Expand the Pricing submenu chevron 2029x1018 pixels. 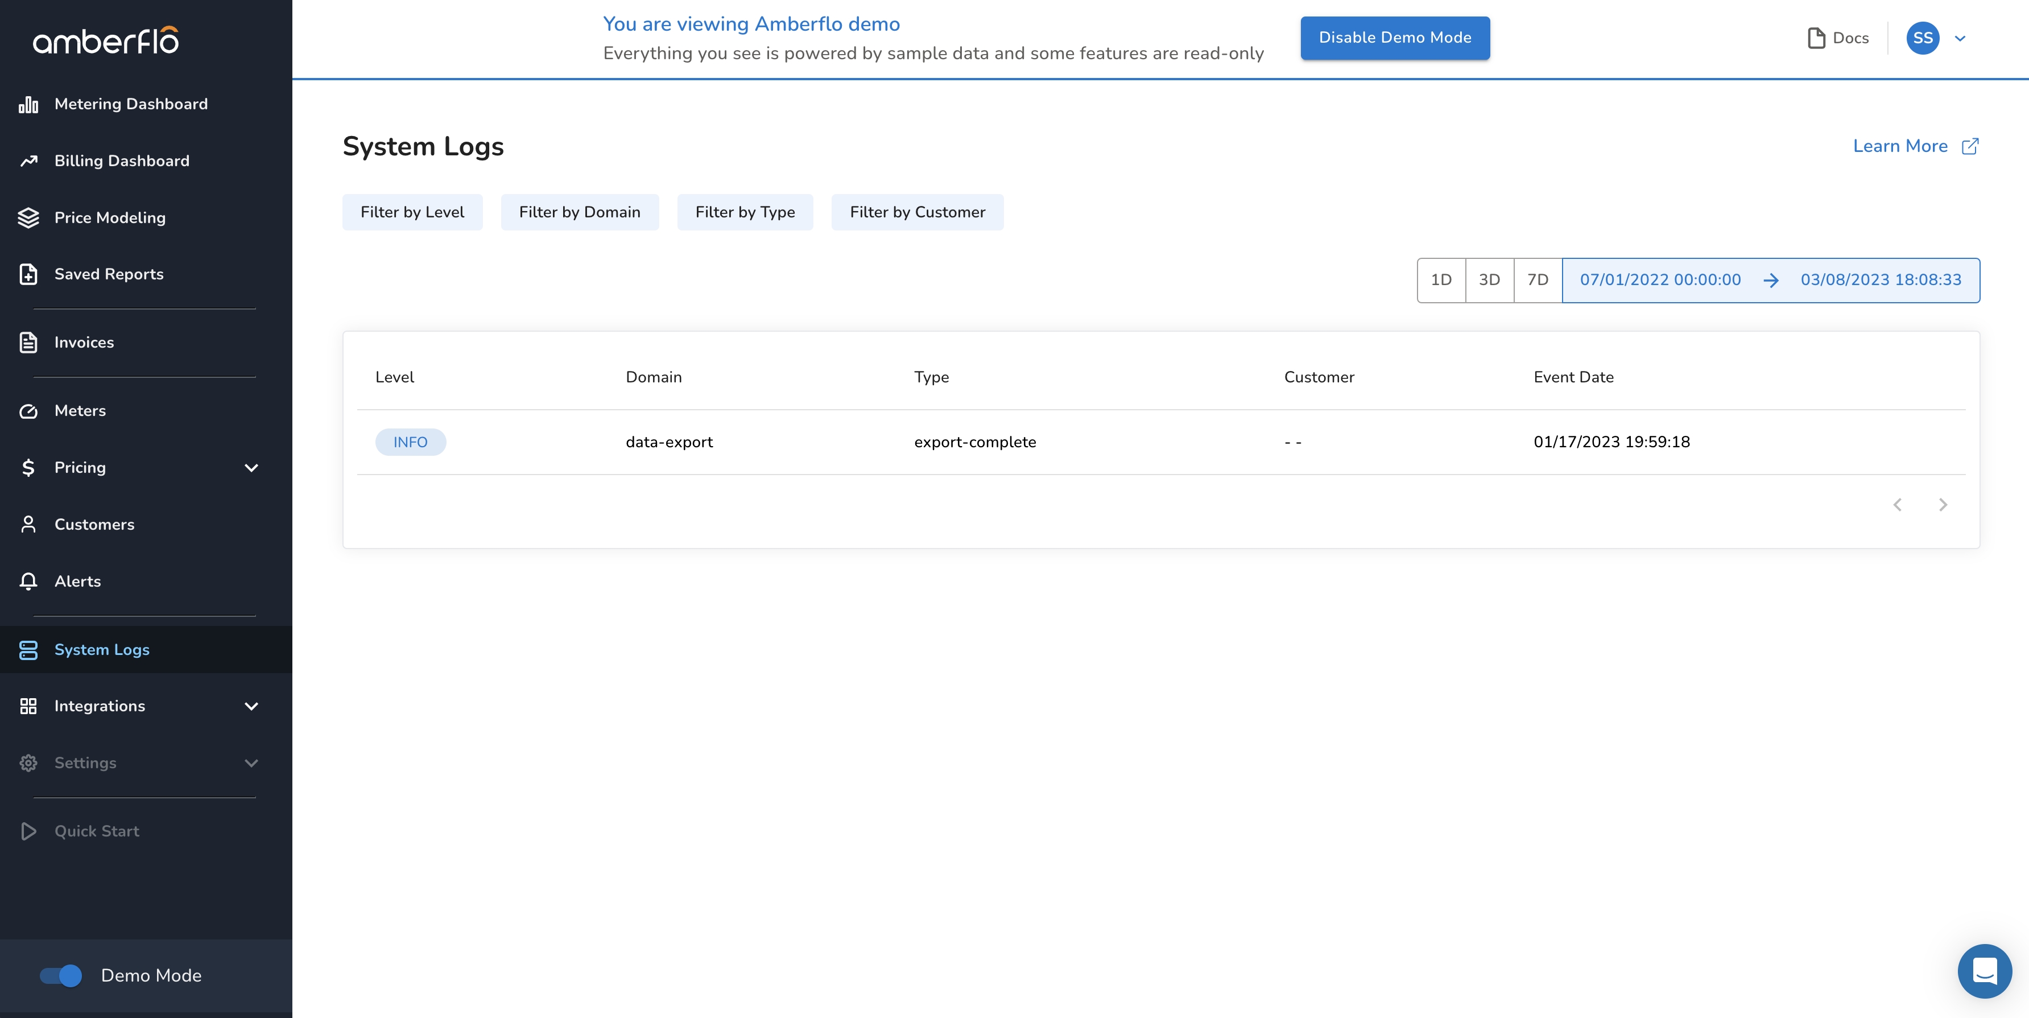click(x=251, y=468)
